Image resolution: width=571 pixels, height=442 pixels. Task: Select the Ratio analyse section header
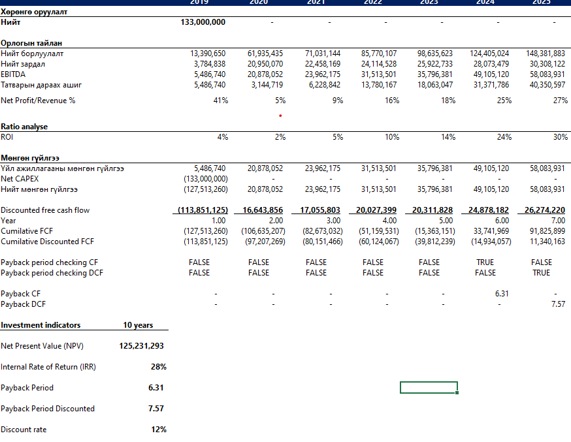[24, 127]
